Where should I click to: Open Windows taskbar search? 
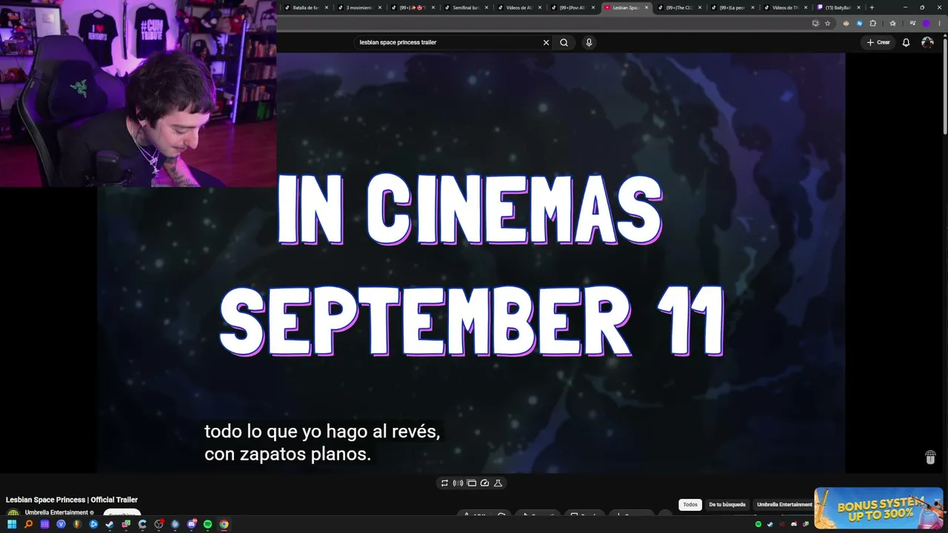28,524
